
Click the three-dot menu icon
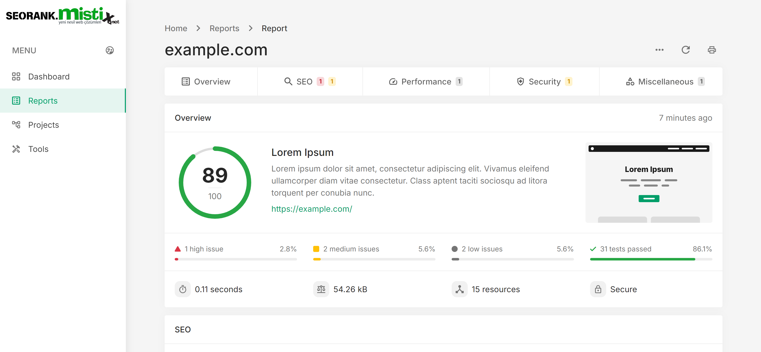(x=659, y=50)
